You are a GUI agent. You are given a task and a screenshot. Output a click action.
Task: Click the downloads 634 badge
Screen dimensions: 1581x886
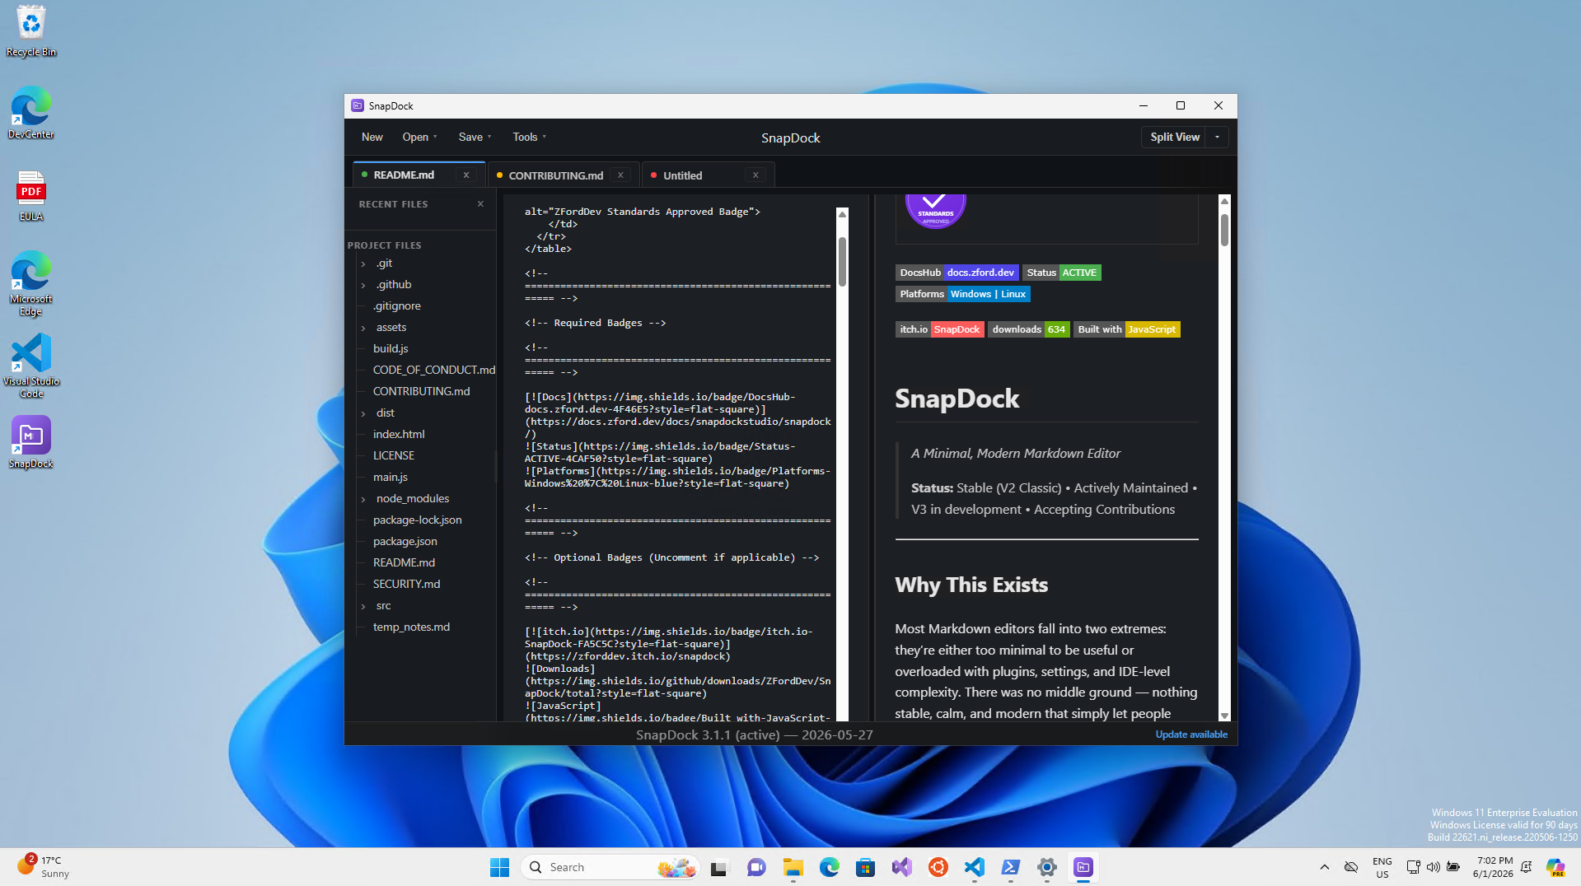pyautogui.click(x=1028, y=329)
